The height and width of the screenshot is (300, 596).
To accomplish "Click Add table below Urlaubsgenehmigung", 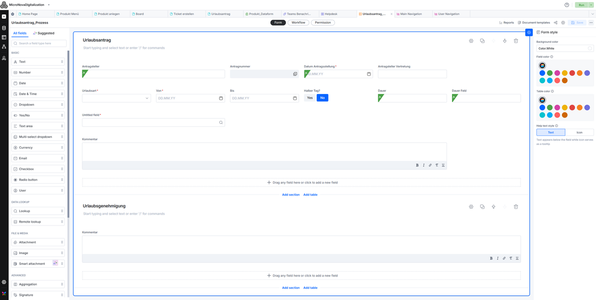I will click(x=310, y=288).
